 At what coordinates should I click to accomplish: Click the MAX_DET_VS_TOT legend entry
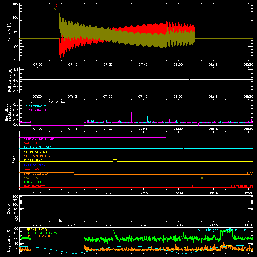[40, 236]
